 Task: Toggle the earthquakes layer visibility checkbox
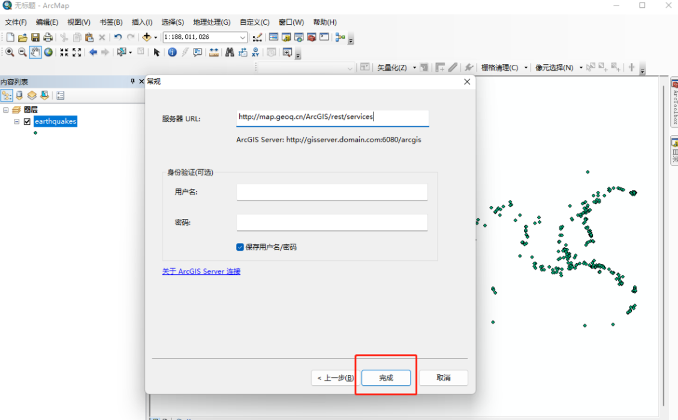point(27,122)
